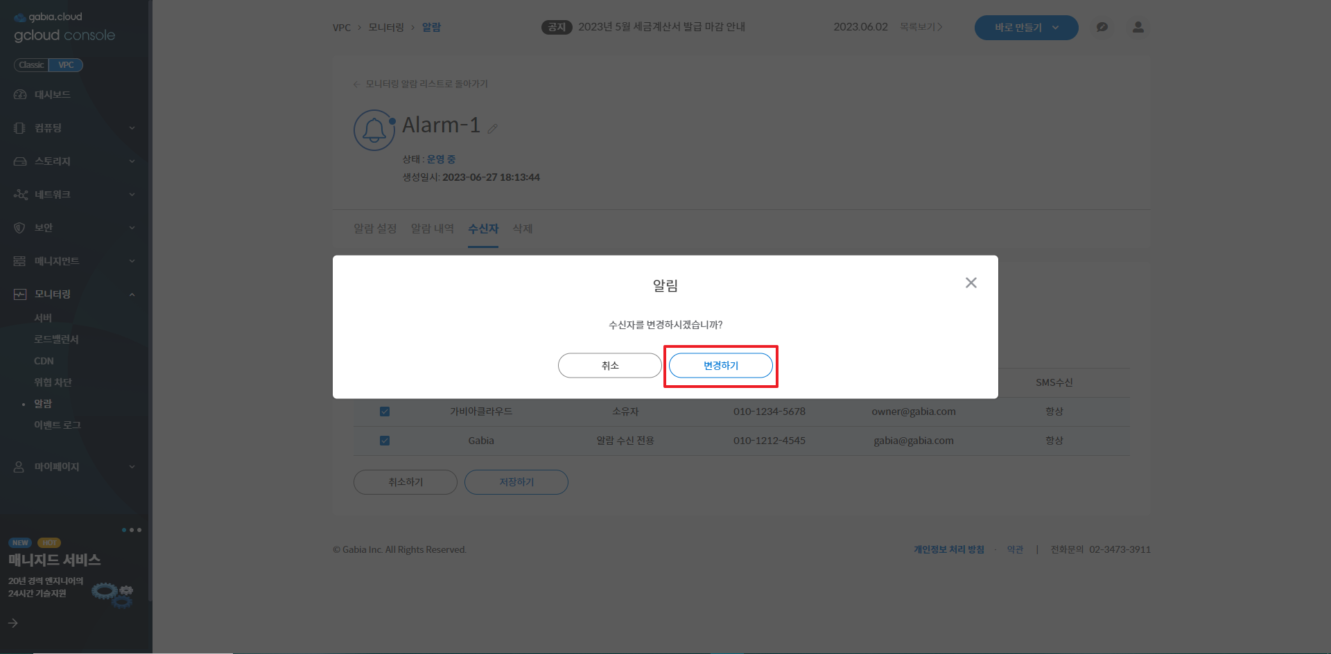The width and height of the screenshot is (1331, 654).
Task: Click phone number 010-1234-5678
Action: (x=769, y=412)
